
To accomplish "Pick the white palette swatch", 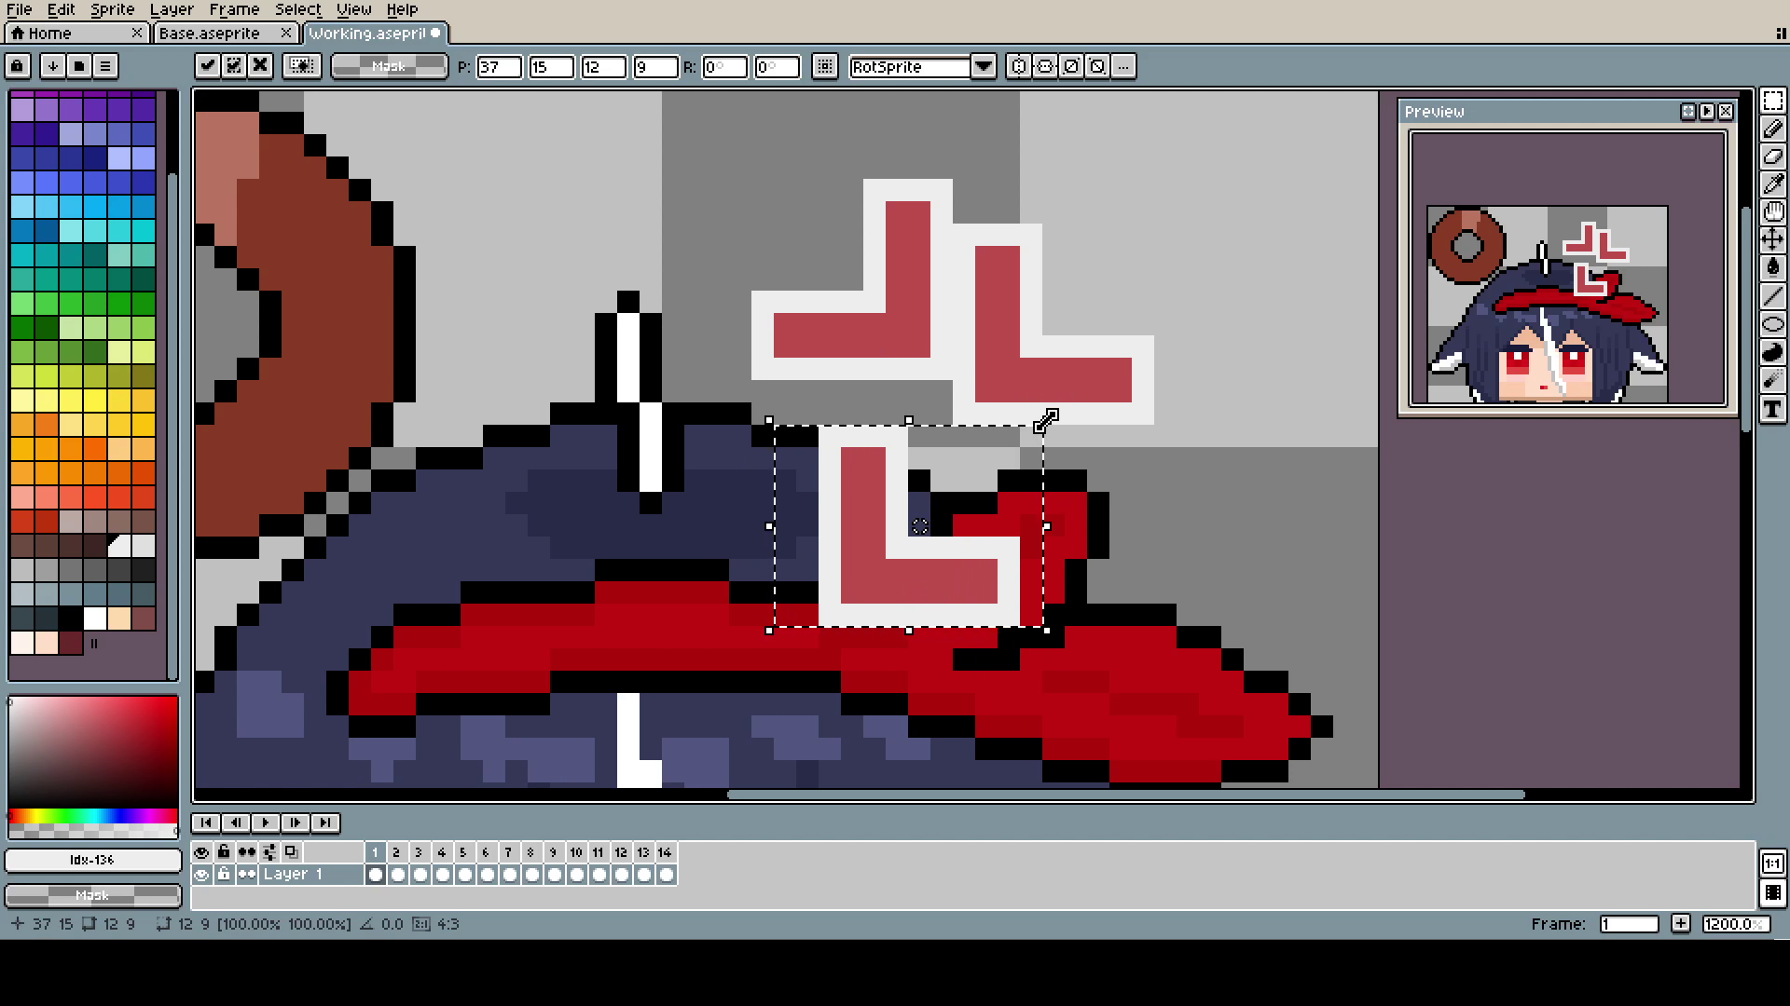I will (x=95, y=619).
